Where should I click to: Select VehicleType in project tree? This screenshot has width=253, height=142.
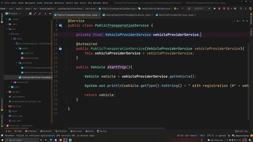click(x=31, y=58)
